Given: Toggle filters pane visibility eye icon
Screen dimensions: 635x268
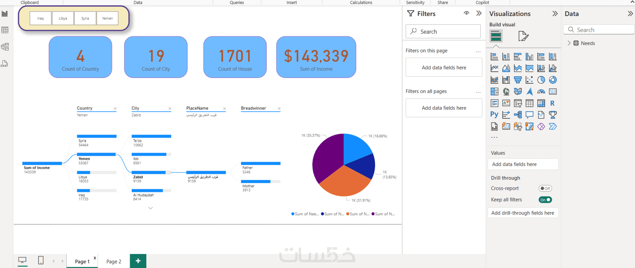Looking at the screenshot, I should pos(466,13).
